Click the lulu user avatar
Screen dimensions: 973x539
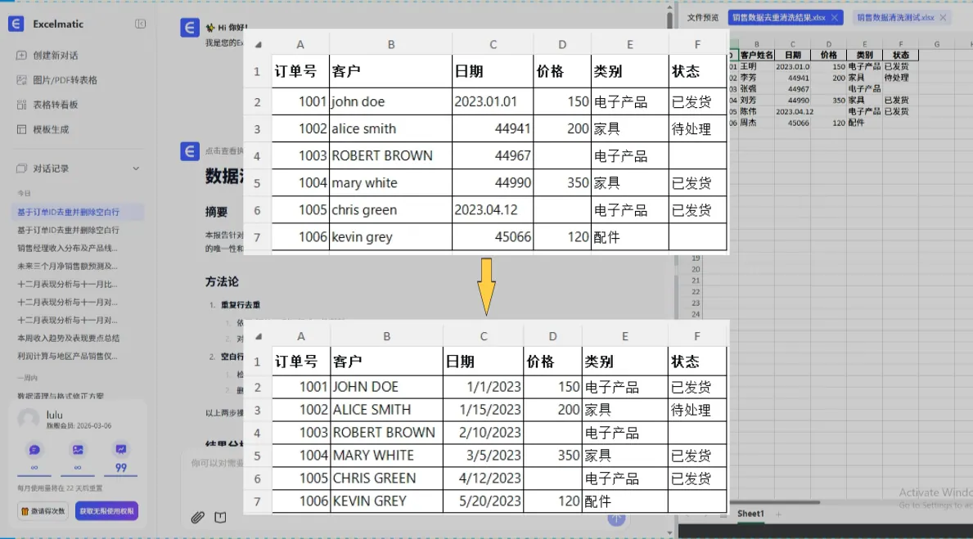click(29, 418)
